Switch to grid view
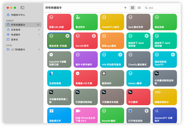 point(133,8)
